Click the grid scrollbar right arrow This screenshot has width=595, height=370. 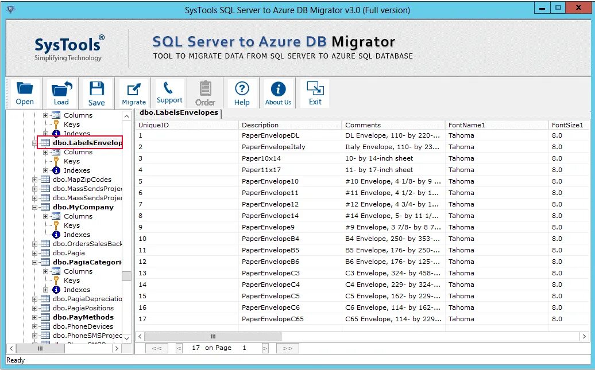click(584, 337)
